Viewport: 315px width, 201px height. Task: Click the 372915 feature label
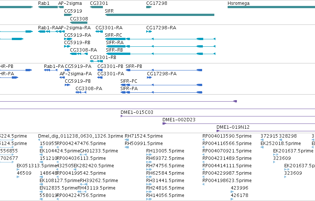click(x=269, y=136)
